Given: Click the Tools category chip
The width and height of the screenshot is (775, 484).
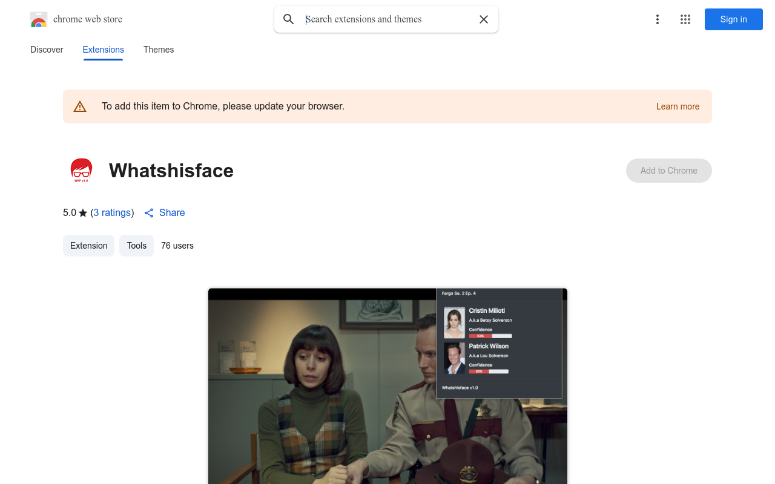Looking at the screenshot, I should coord(137,246).
